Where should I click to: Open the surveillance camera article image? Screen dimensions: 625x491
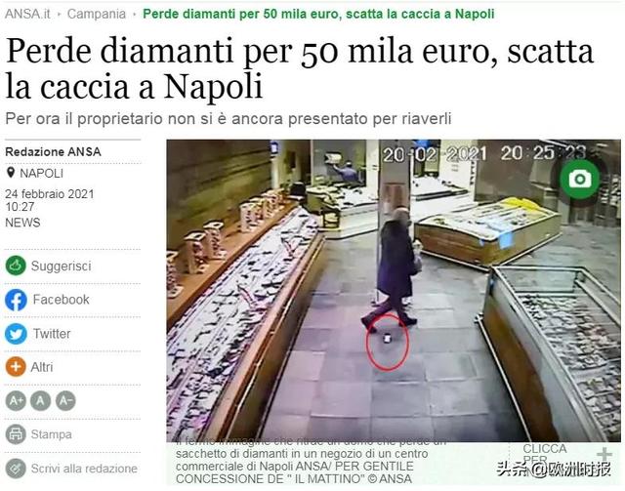(x=394, y=291)
